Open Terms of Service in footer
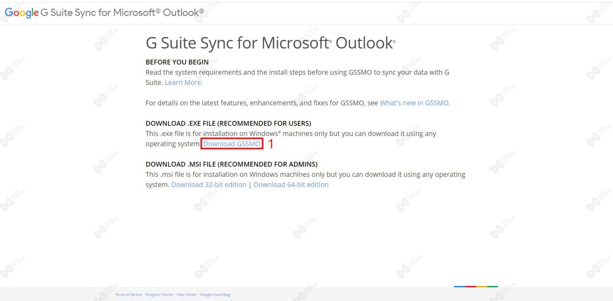The image size is (613, 301). click(128, 294)
